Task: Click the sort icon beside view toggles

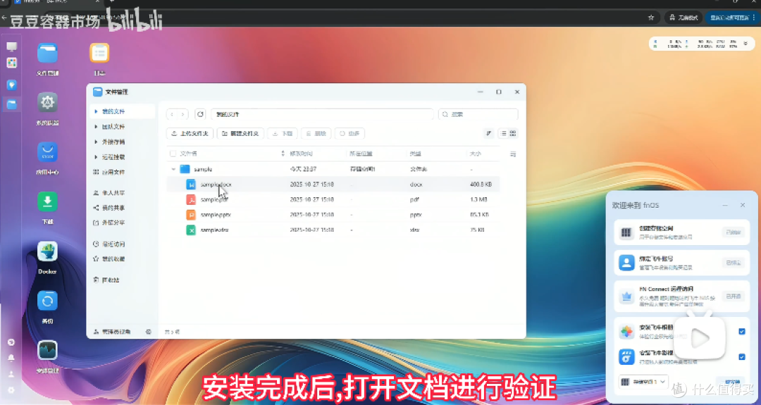Action: pyautogui.click(x=489, y=133)
